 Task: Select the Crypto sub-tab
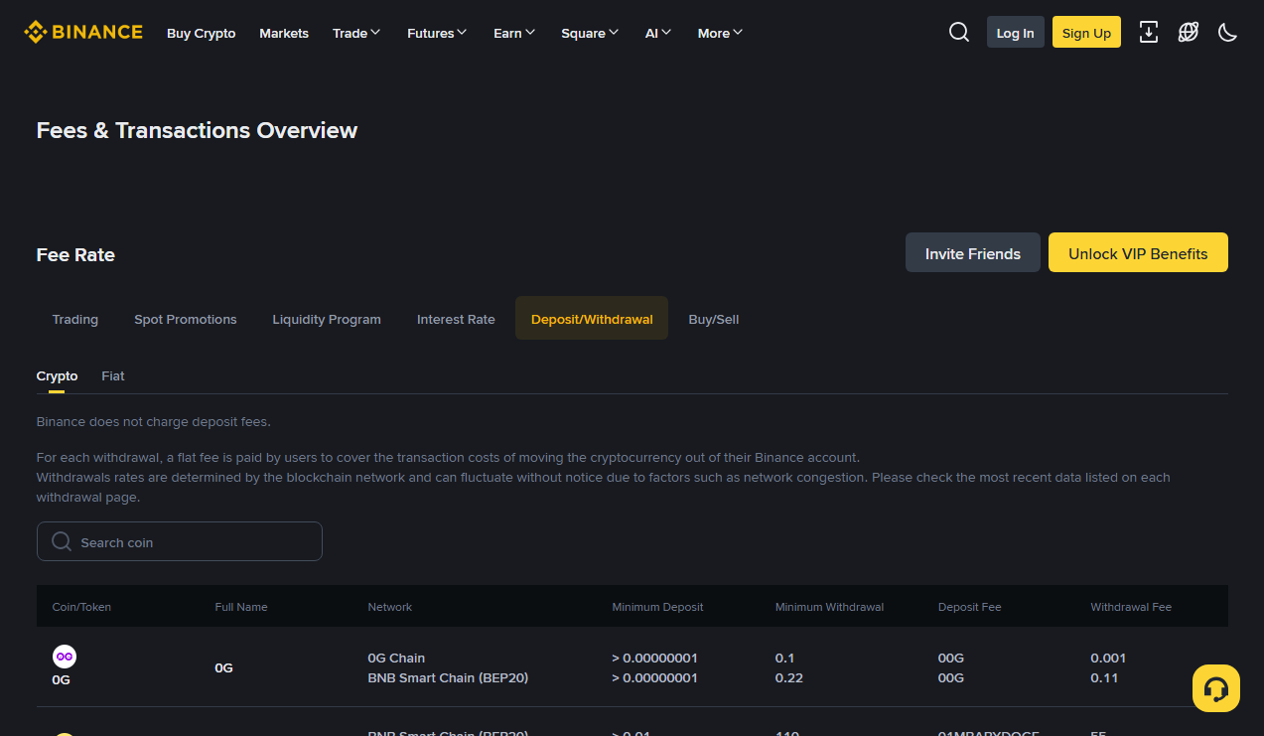click(57, 376)
